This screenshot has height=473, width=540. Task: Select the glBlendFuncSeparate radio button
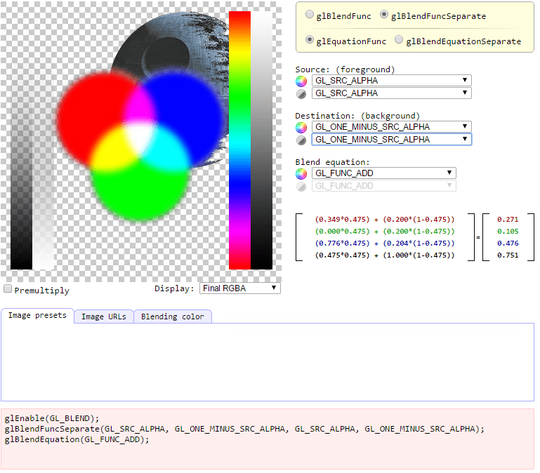coord(384,14)
